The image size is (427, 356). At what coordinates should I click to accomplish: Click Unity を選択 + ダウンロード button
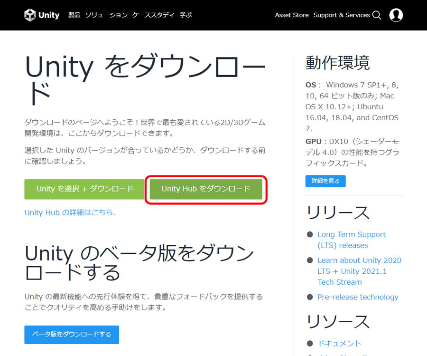[x=84, y=189]
